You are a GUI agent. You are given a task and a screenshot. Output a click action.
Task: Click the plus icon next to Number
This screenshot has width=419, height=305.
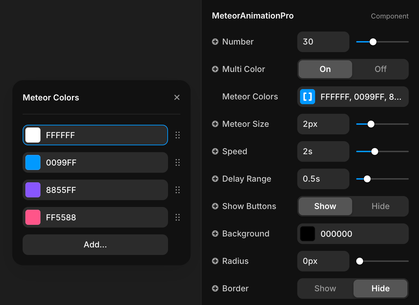click(215, 42)
